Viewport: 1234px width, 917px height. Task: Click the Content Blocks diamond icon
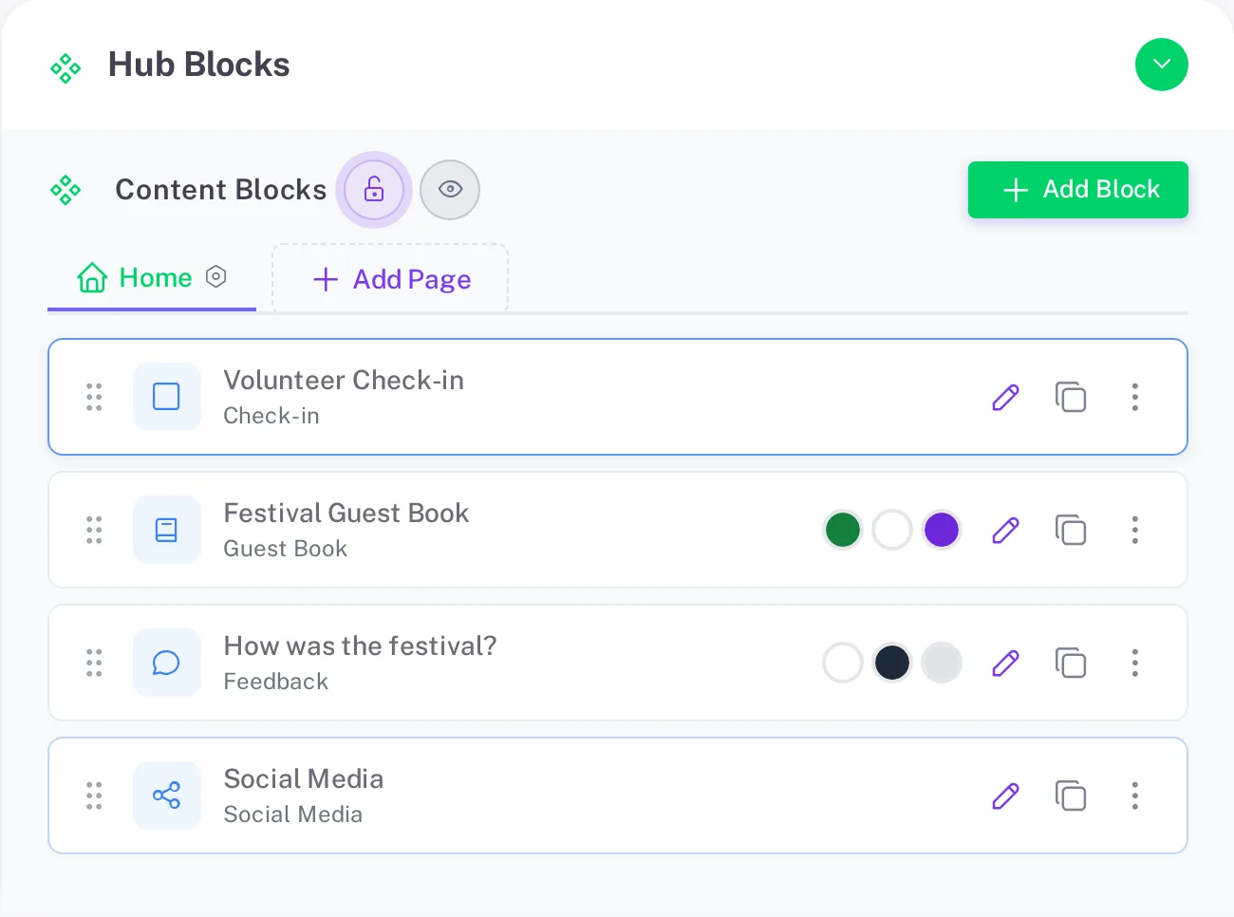pos(65,190)
